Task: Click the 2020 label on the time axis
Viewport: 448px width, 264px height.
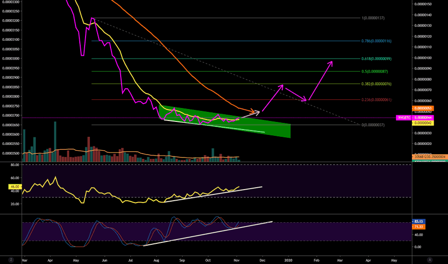Action: (288, 260)
